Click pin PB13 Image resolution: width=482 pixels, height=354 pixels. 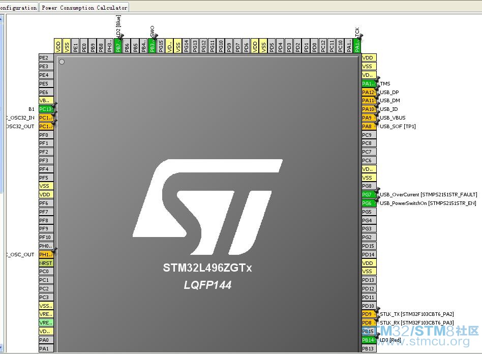[x=369, y=348]
